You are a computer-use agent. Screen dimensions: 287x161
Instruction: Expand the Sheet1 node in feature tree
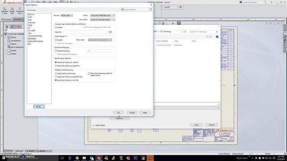pyautogui.click(x=5, y=44)
